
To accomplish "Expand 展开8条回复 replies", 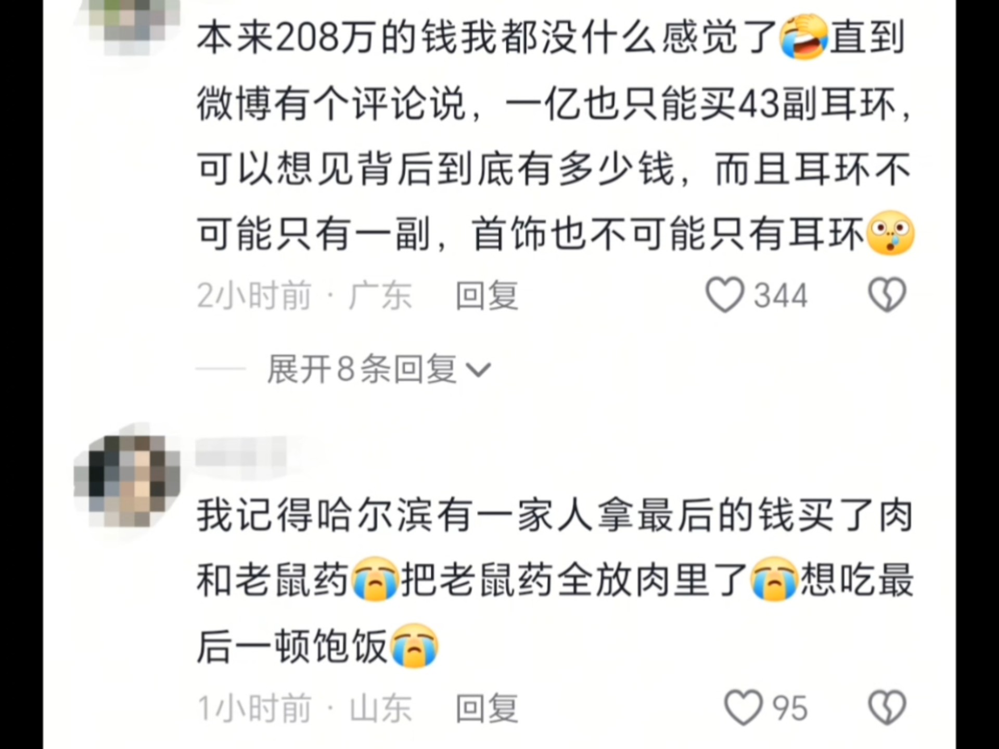I will point(379,369).
